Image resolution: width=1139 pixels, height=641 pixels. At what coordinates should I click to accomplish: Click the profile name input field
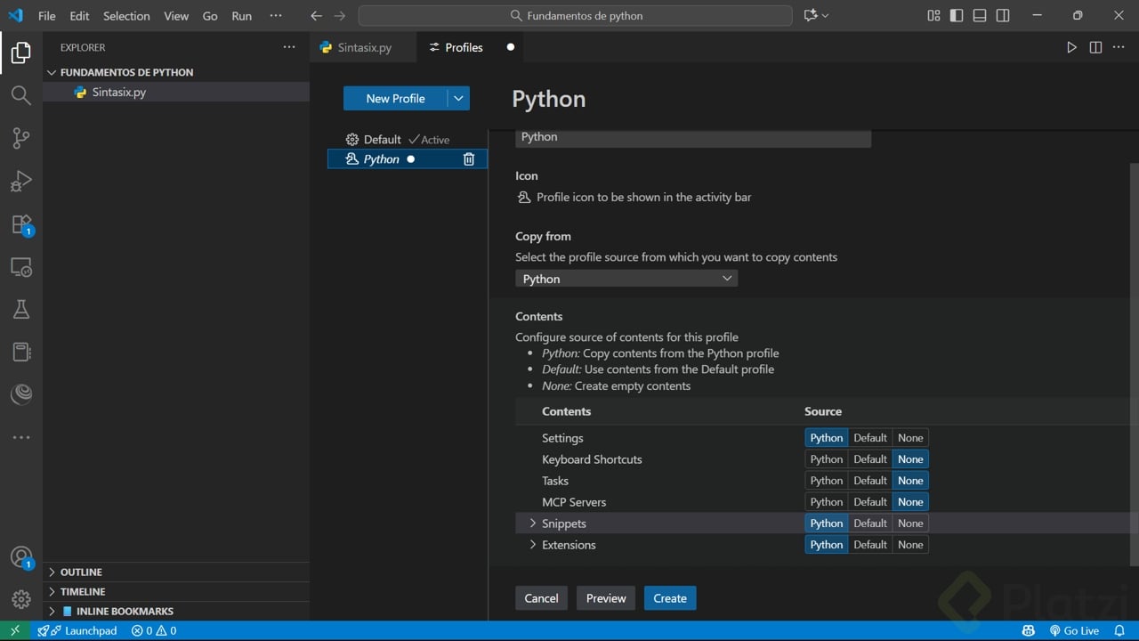(692, 137)
